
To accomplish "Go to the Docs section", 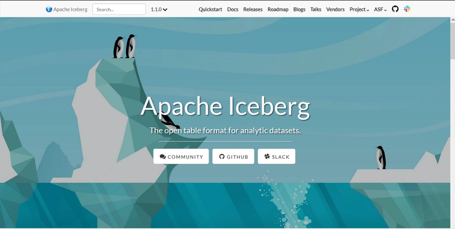I will (233, 9).
